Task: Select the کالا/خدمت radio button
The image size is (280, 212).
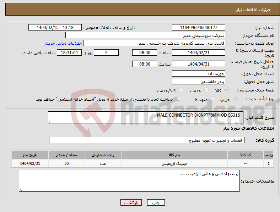Action: pos(181,90)
